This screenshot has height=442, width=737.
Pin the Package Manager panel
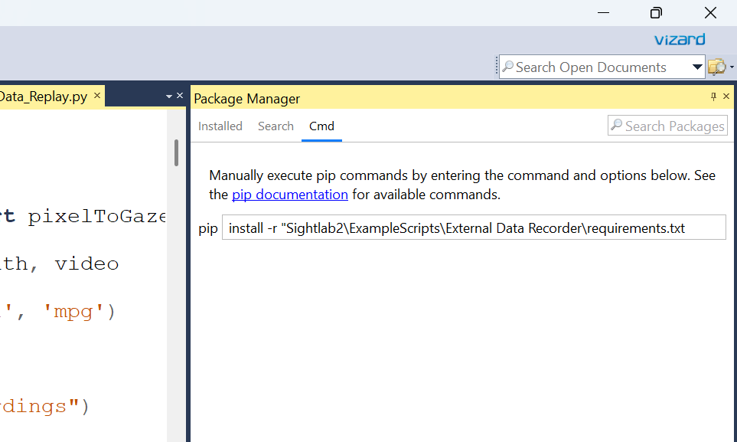tap(713, 97)
